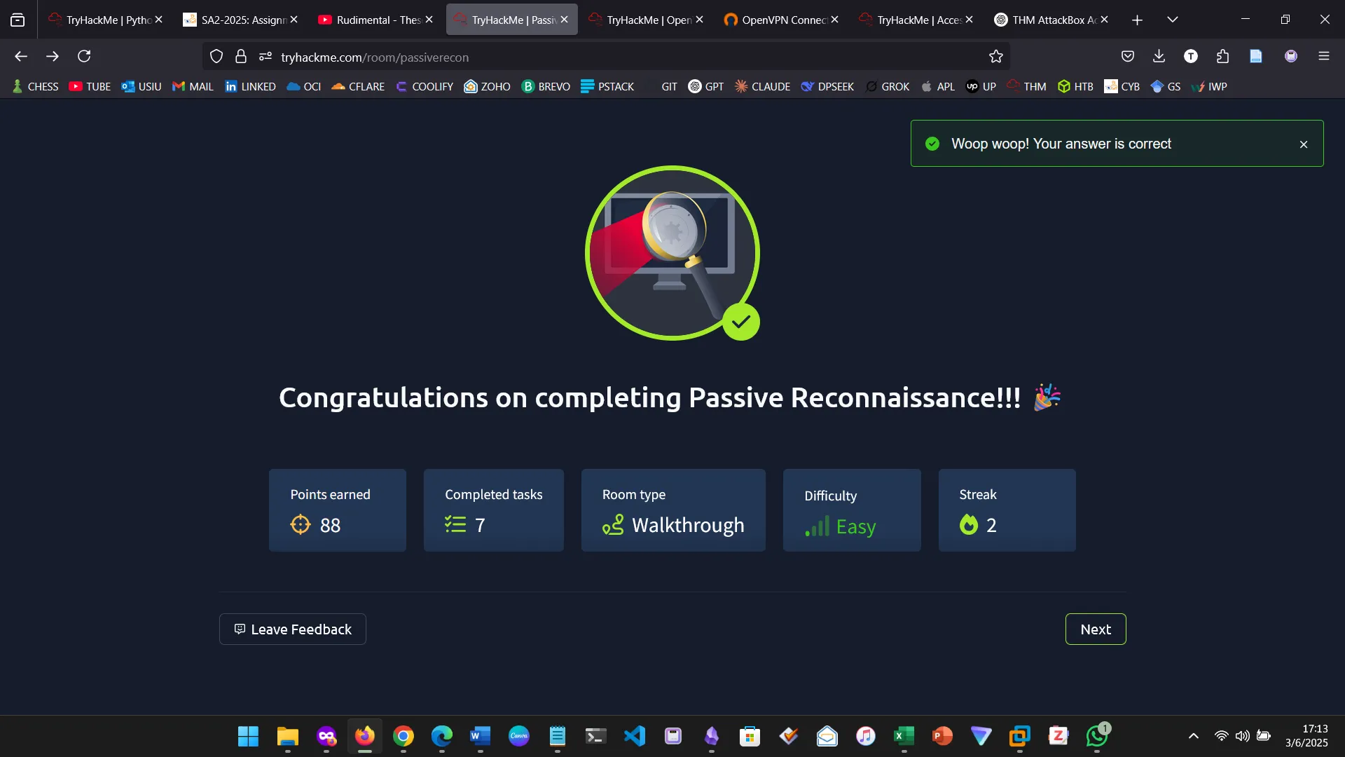The width and height of the screenshot is (1345, 757).
Task: Open the volume control from the tray
Action: point(1243,737)
